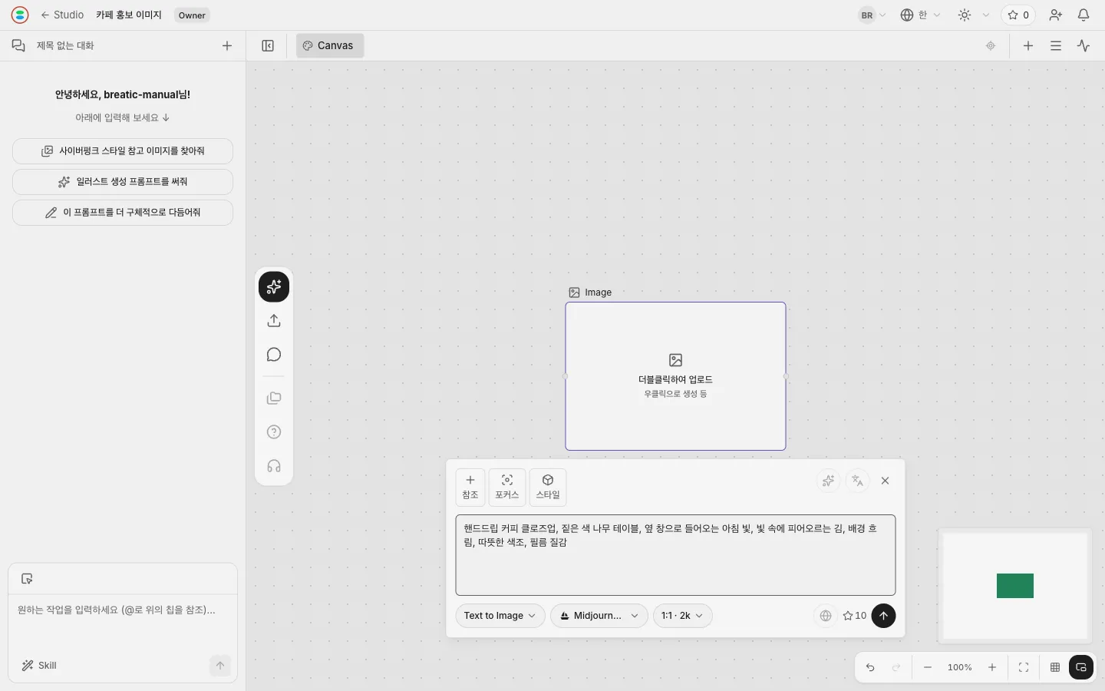Toggle the globe public option

tap(826, 616)
